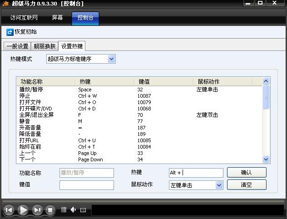
Task: Minimize the 超级马力 window
Action: tap(248, 3)
